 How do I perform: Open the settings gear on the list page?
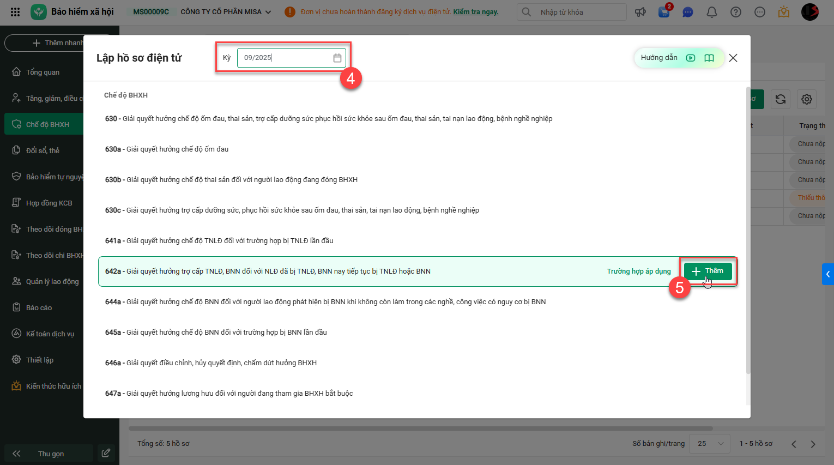coord(807,99)
